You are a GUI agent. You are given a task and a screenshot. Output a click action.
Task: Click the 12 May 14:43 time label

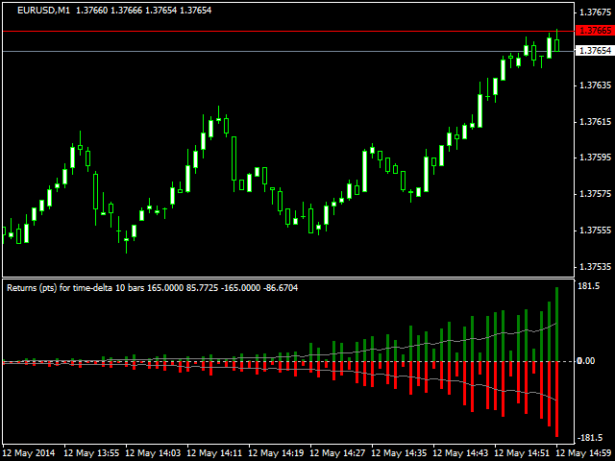[461, 453]
